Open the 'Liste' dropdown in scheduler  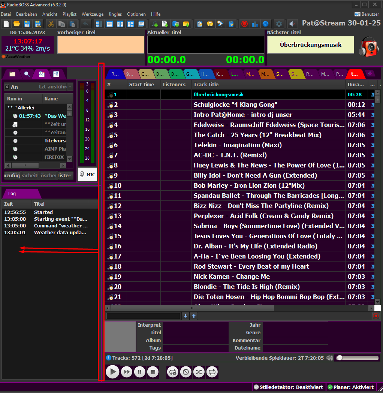pos(66,175)
